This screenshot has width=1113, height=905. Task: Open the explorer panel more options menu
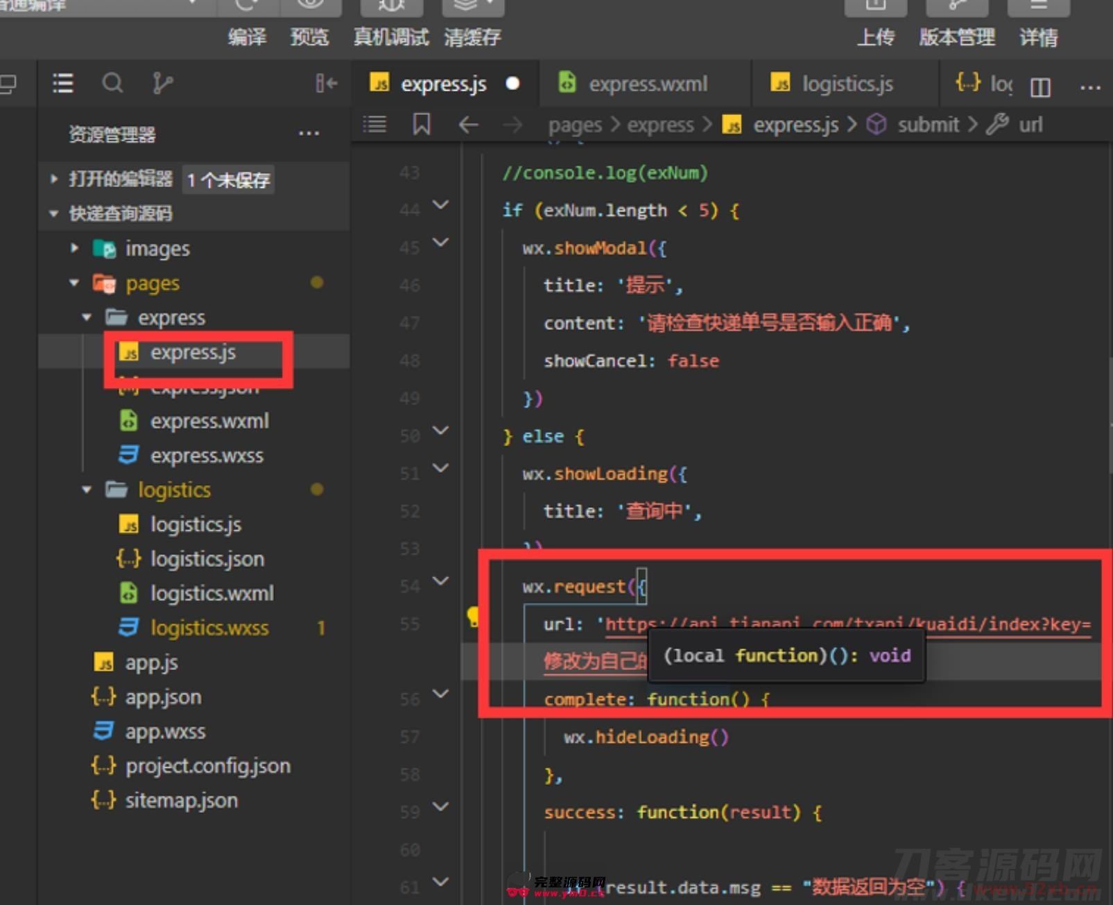tap(309, 133)
